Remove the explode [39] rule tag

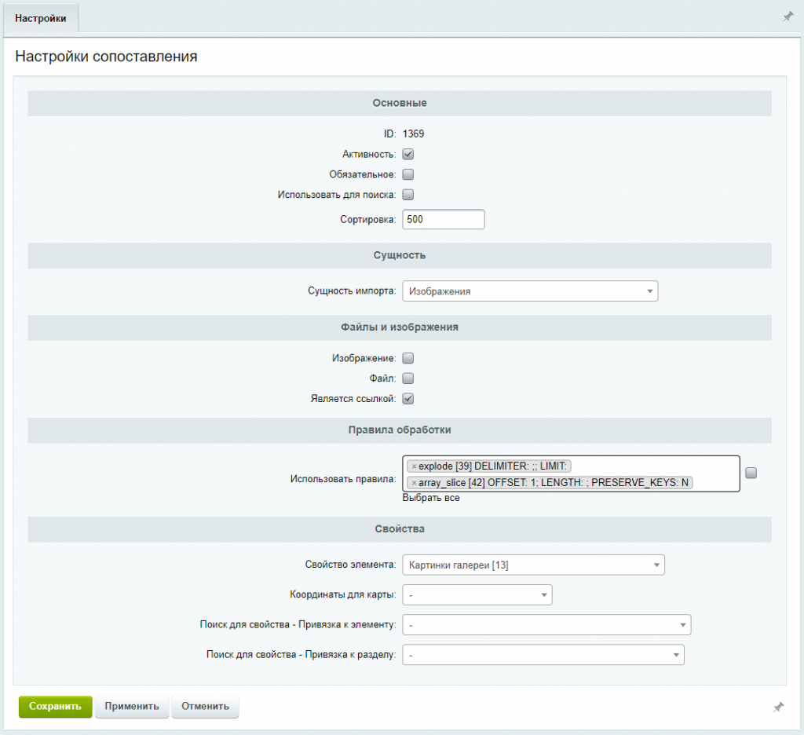(414, 466)
